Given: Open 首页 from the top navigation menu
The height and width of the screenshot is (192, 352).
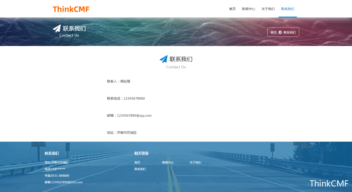Looking at the screenshot, I should point(232,9).
